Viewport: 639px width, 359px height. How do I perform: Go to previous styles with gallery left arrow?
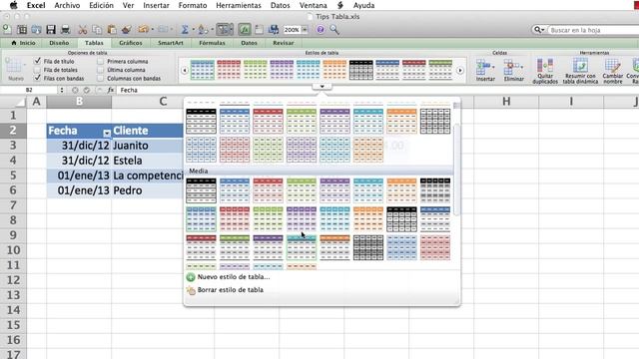click(x=184, y=71)
